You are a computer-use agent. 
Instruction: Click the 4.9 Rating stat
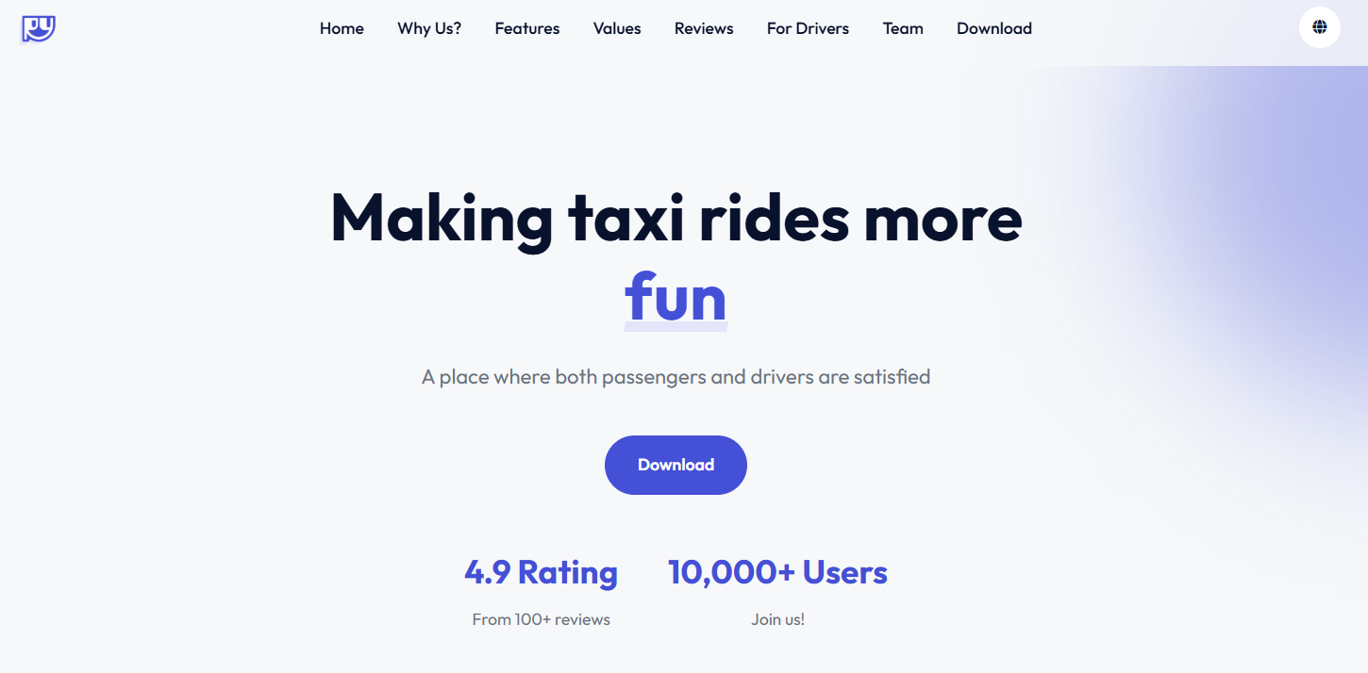(541, 572)
